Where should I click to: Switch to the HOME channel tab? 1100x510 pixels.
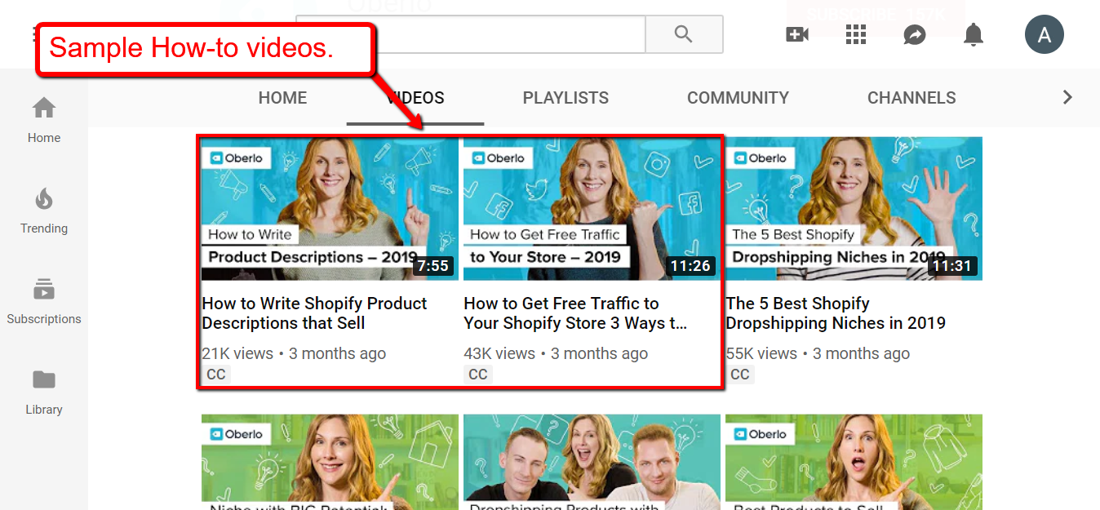[x=282, y=98]
